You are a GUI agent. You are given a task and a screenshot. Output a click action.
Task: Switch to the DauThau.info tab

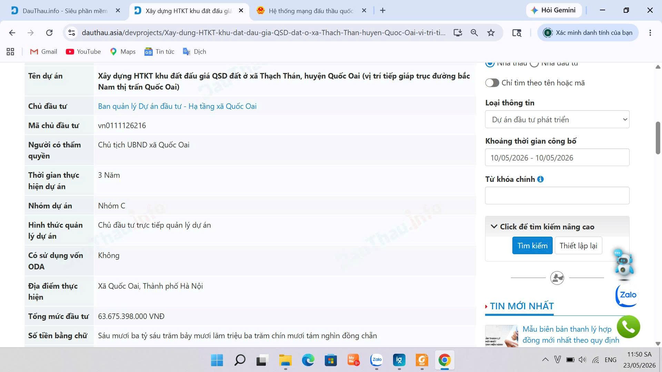click(x=66, y=11)
